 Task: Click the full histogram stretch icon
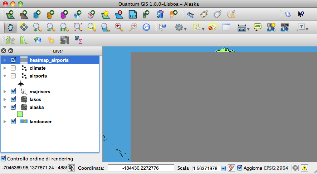(24, 40)
